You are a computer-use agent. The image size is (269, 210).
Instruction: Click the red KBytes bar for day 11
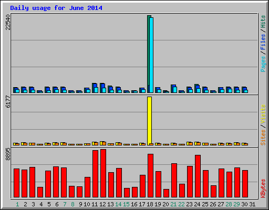(x=95, y=174)
